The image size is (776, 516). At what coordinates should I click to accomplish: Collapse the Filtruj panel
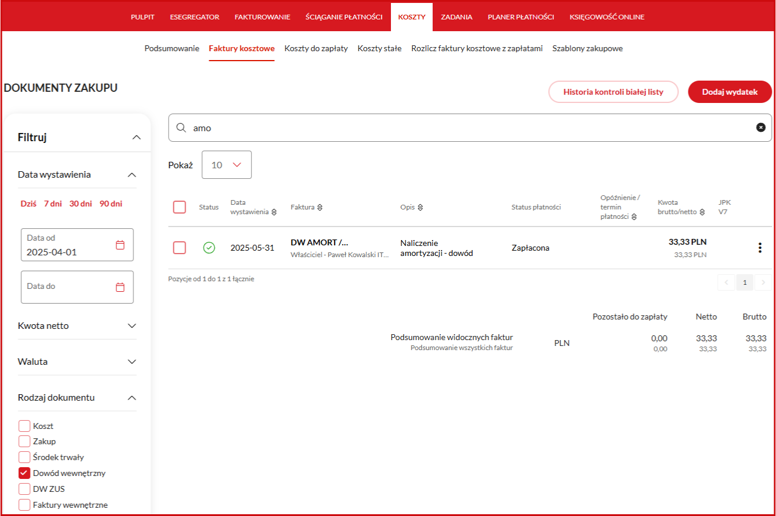click(x=136, y=137)
